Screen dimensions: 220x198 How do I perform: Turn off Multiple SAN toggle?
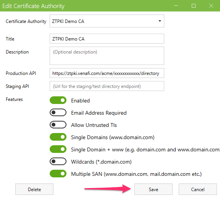pos(58,174)
